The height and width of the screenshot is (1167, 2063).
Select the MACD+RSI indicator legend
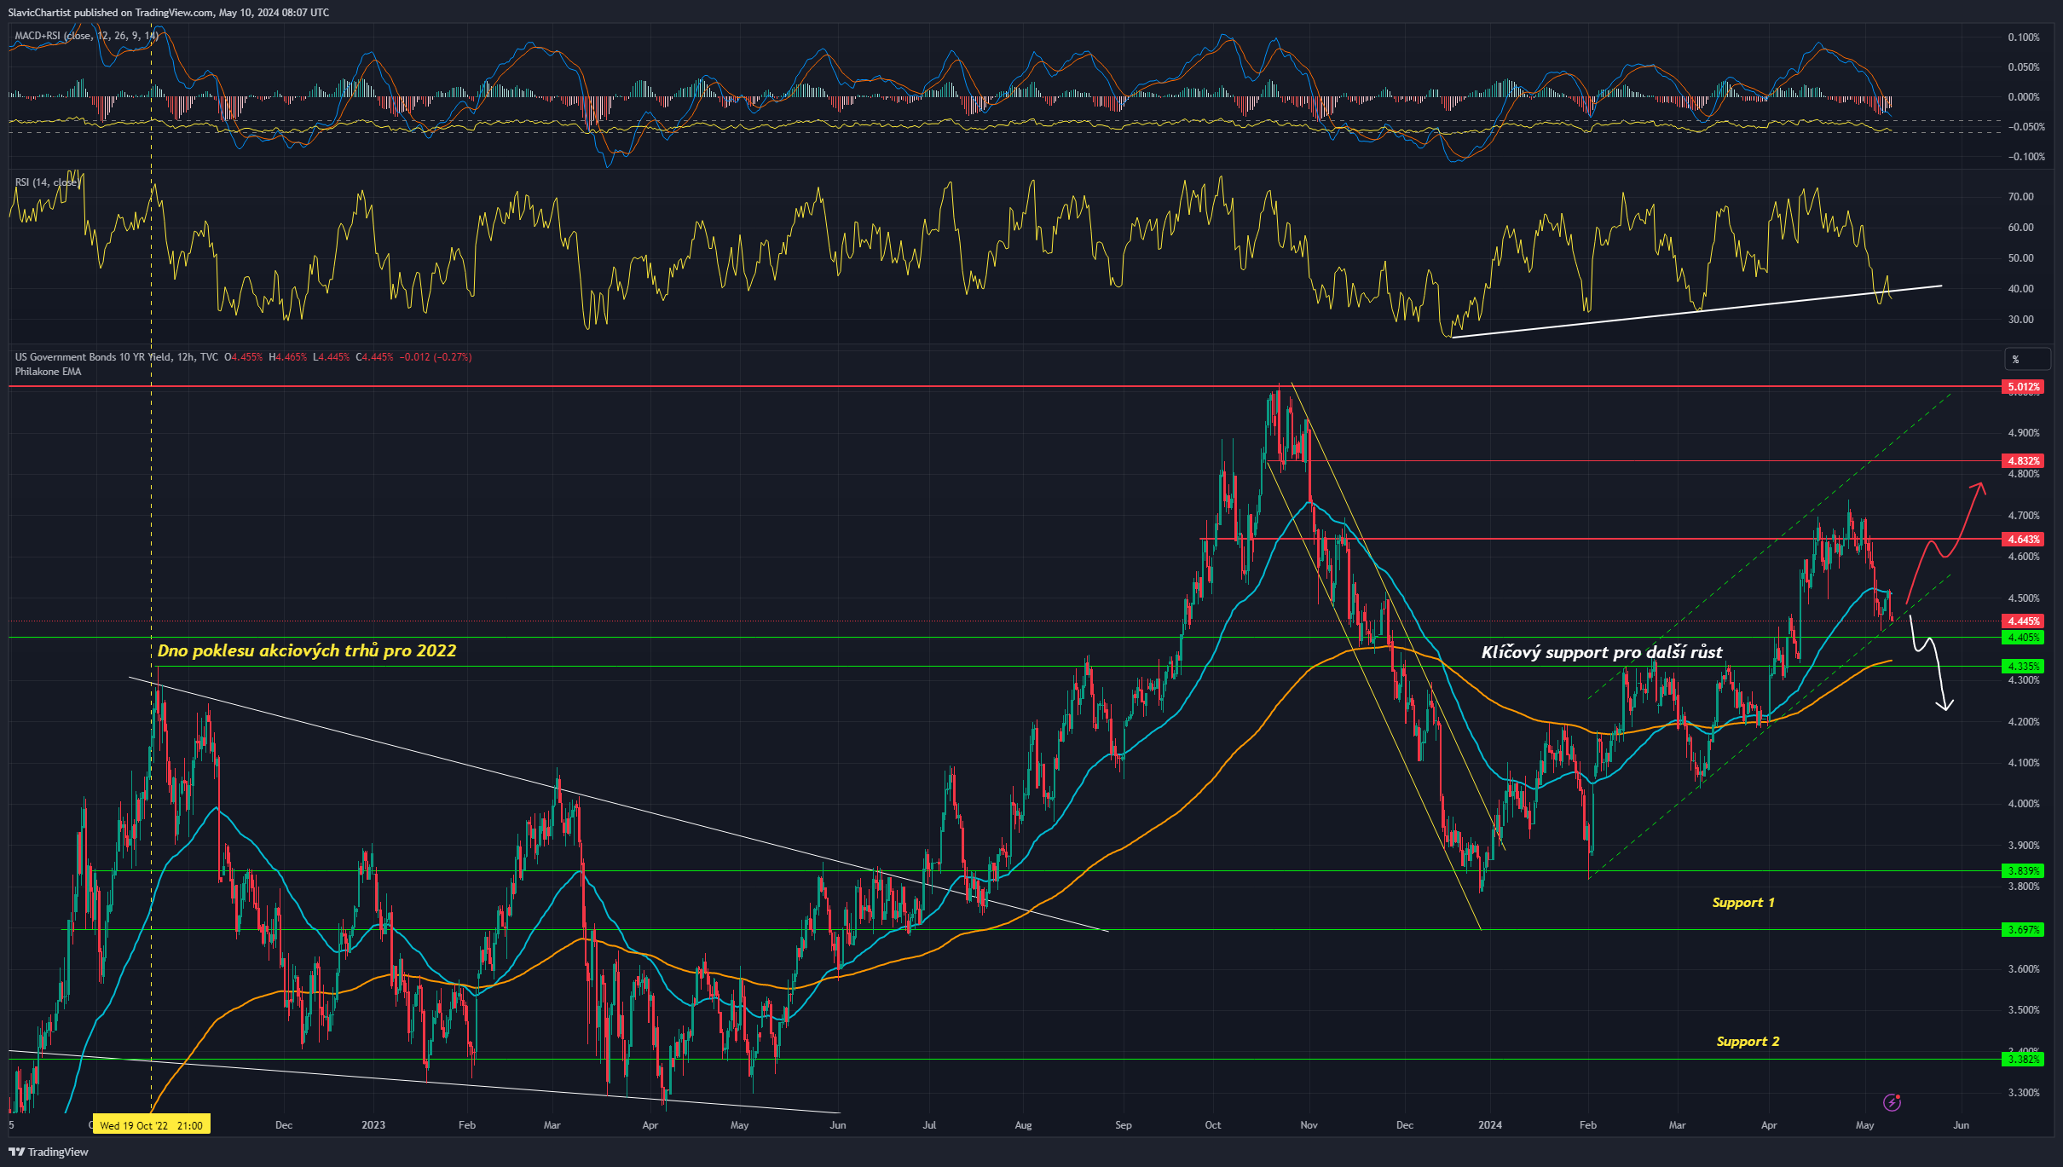[86, 36]
